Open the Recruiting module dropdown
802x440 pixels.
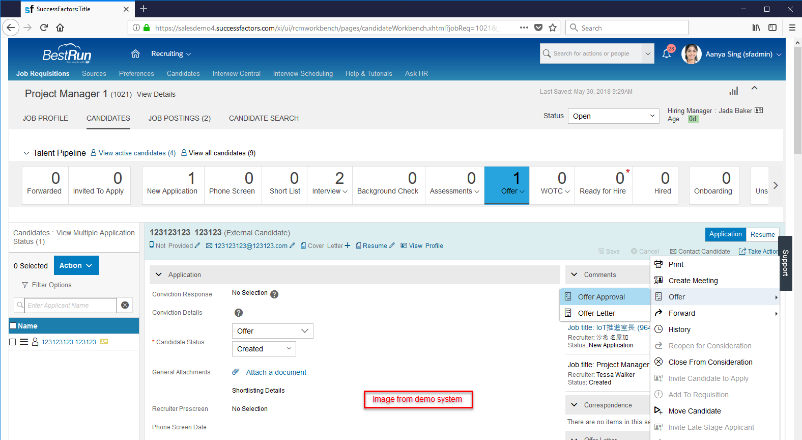171,53
